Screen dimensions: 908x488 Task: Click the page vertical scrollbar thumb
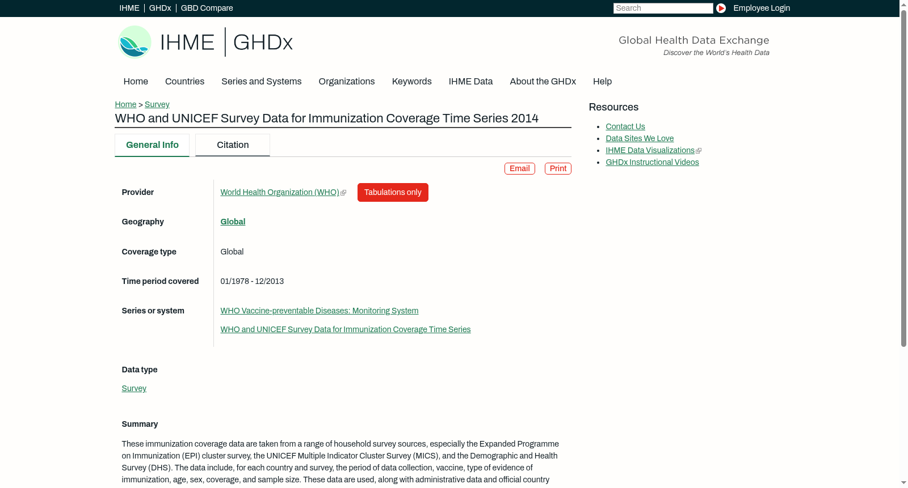(903, 179)
